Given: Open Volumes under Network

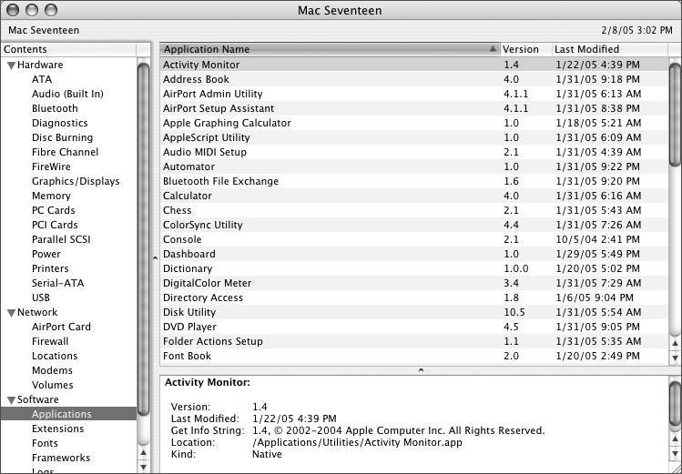Looking at the screenshot, I should (x=52, y=385).
